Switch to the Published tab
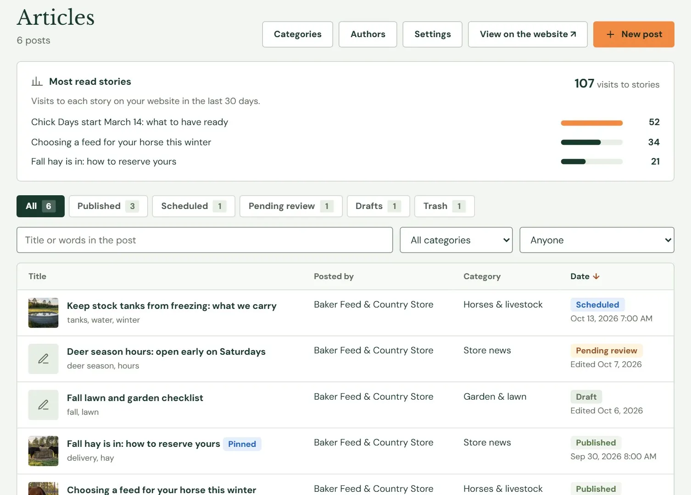691x495 pixels. coord(108,206)
